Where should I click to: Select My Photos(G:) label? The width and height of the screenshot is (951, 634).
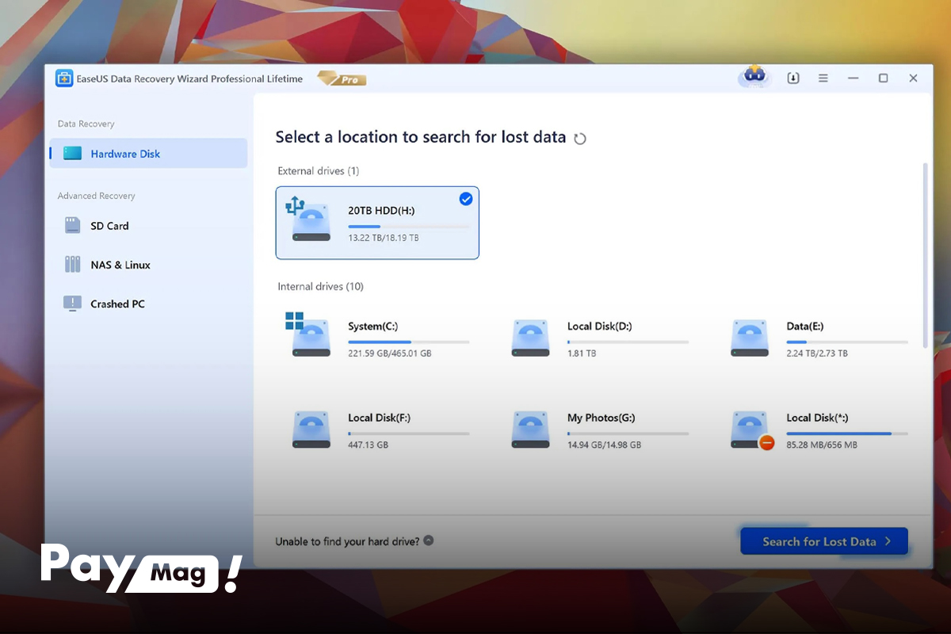(601, 418)
